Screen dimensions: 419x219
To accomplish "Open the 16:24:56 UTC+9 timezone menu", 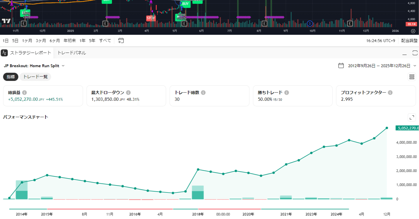I will point(381,41).
